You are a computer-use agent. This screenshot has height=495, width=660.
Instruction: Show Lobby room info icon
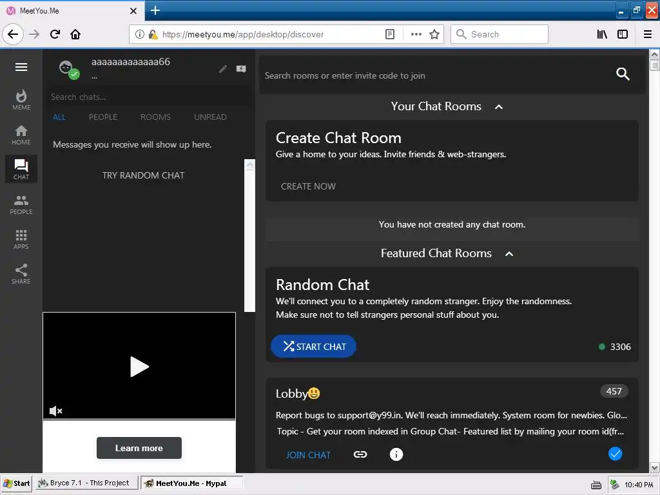point(396,454)
